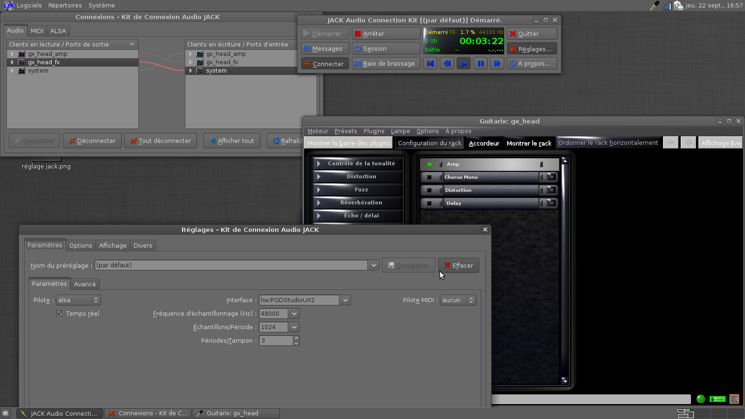This screenshot has width=745, height=419.
Task: Rewind JACK transport to the start
Action: [x=431, y=63]
